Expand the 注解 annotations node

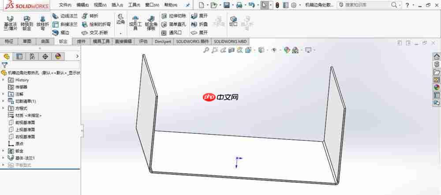tap(3, 94)
